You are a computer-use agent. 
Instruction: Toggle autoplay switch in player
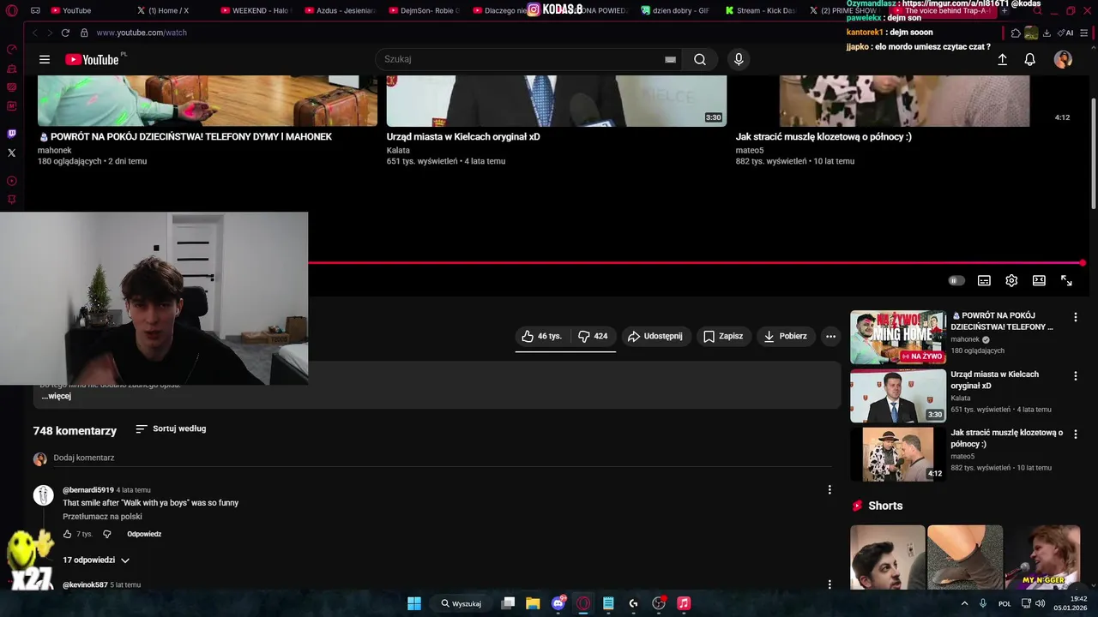[x=956, y=280]
